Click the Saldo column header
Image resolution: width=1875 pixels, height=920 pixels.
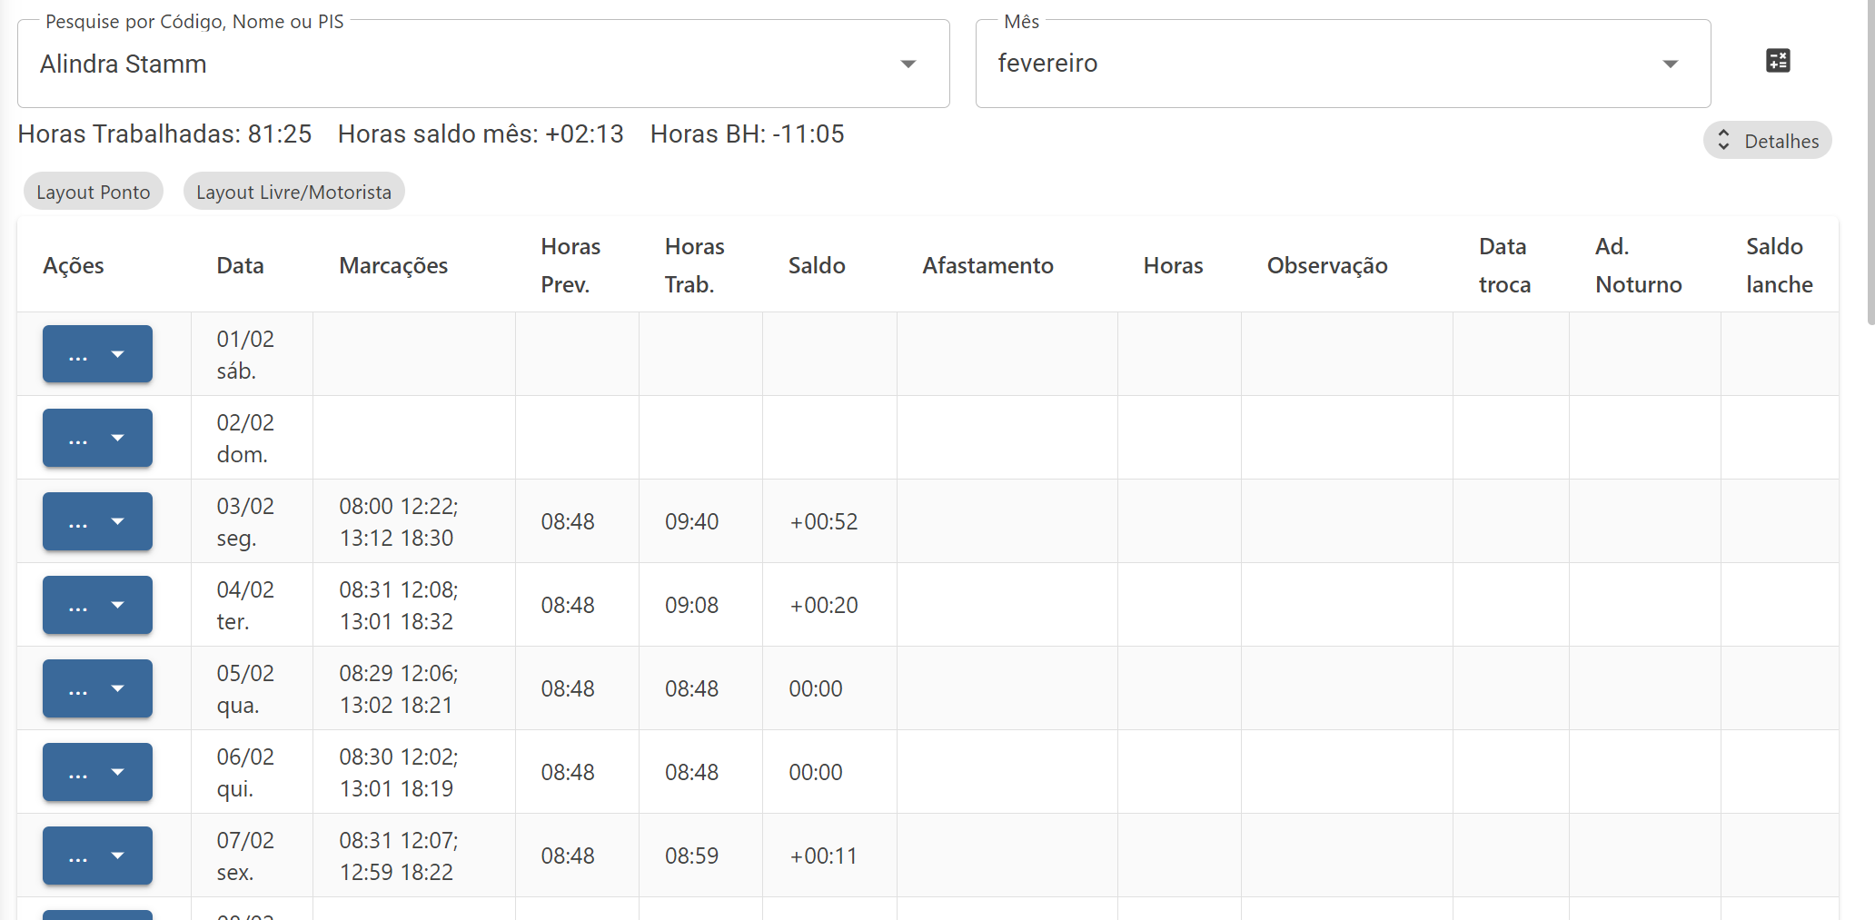click(817, 265)
